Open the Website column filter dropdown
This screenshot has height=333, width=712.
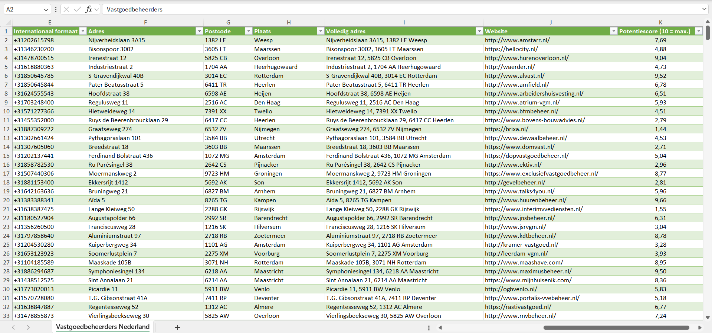pyautogui.click(x=614, y=31)
